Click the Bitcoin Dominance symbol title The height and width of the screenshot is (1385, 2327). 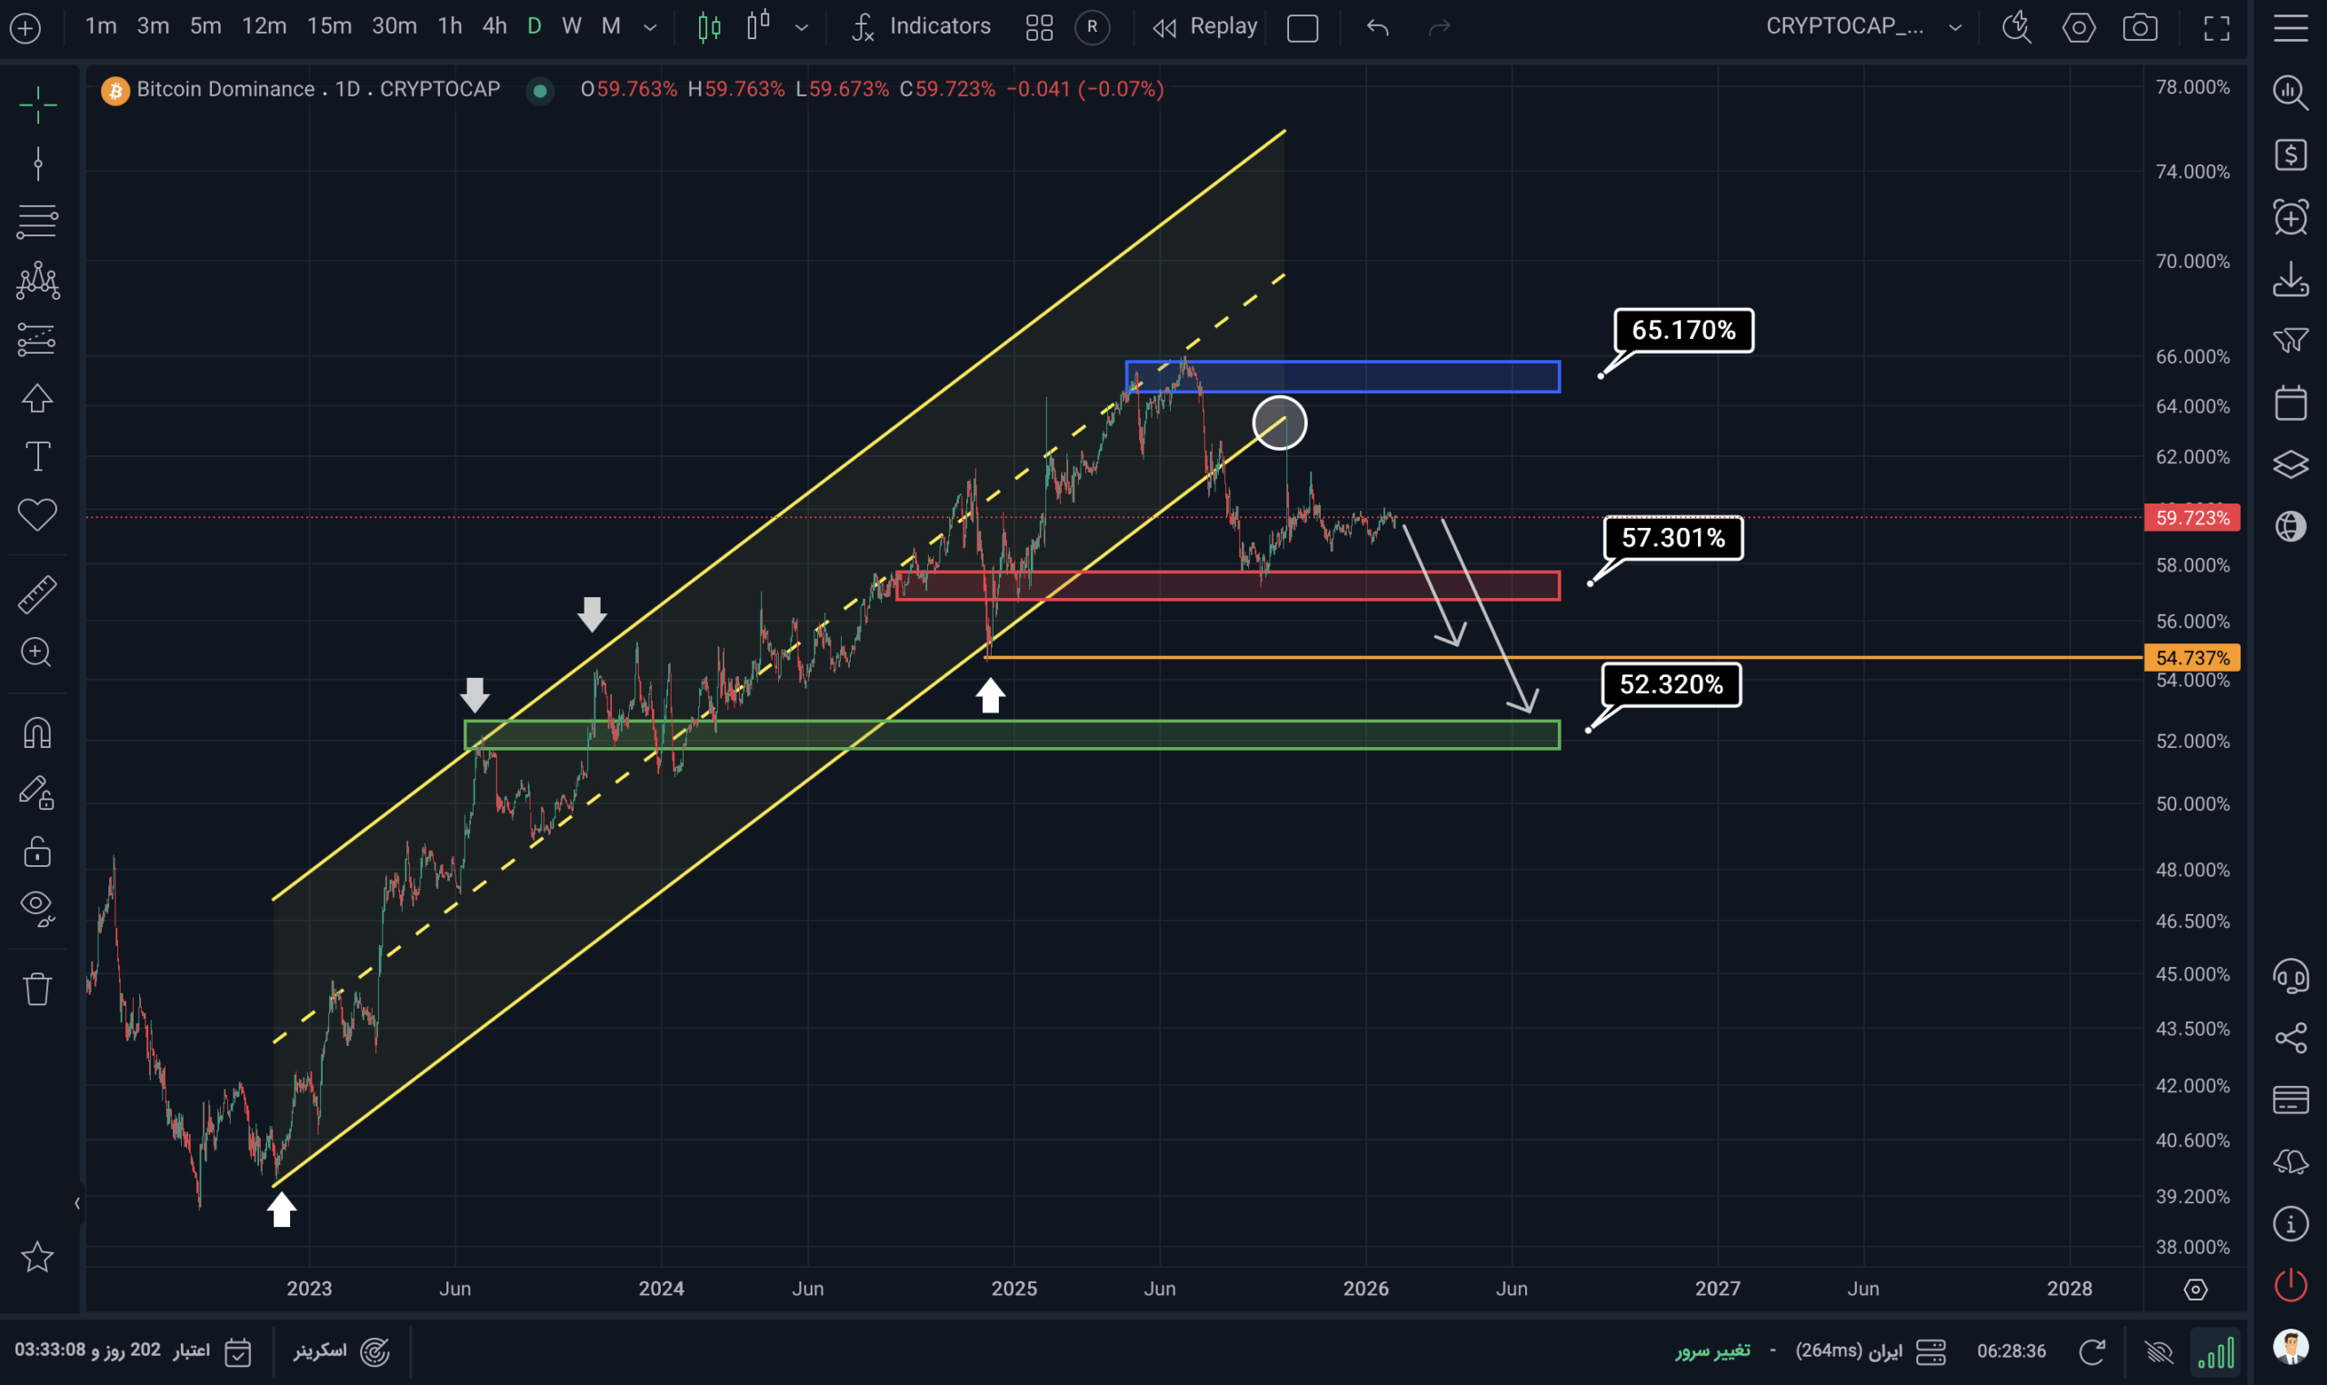tap(225, 90)
